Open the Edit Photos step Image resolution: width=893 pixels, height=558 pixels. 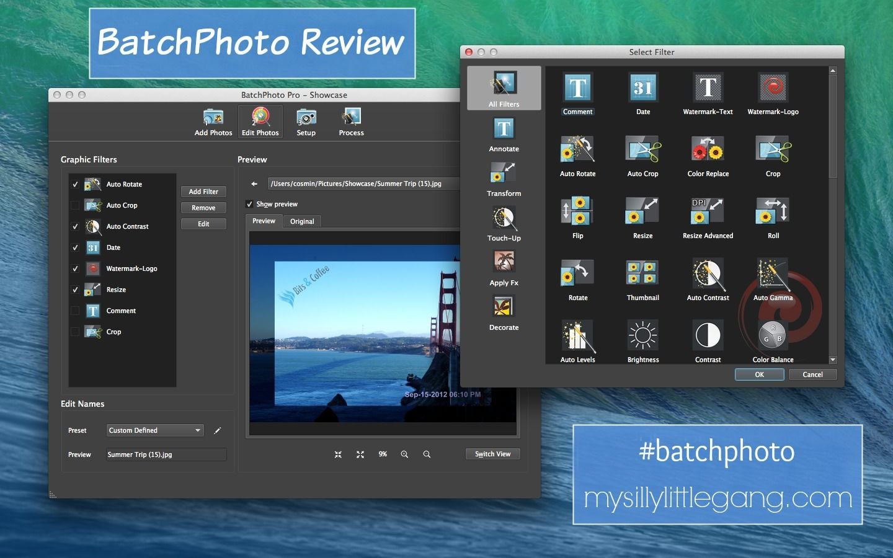tap(260, 122)
